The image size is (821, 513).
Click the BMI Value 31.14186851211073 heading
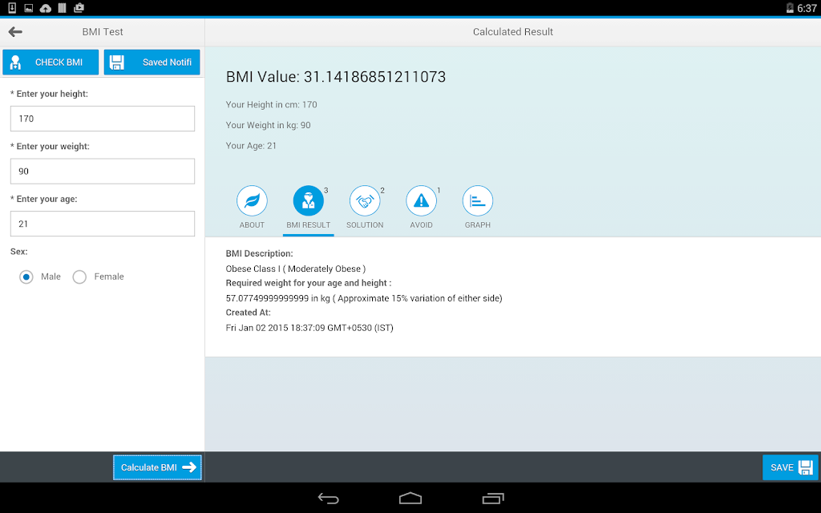pyautogui.click(x=336, y=77)
